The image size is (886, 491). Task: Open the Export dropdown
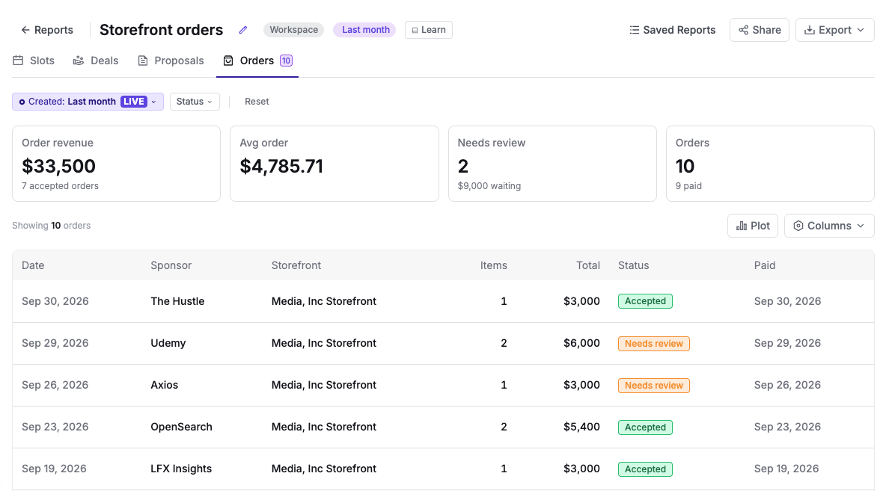coord(834,30)
